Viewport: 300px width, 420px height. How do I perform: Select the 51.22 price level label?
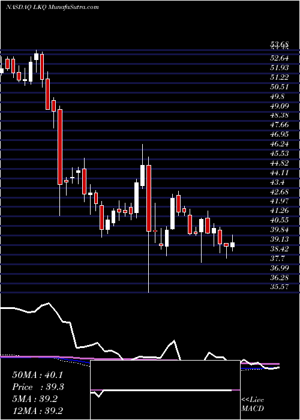(280, 77)
